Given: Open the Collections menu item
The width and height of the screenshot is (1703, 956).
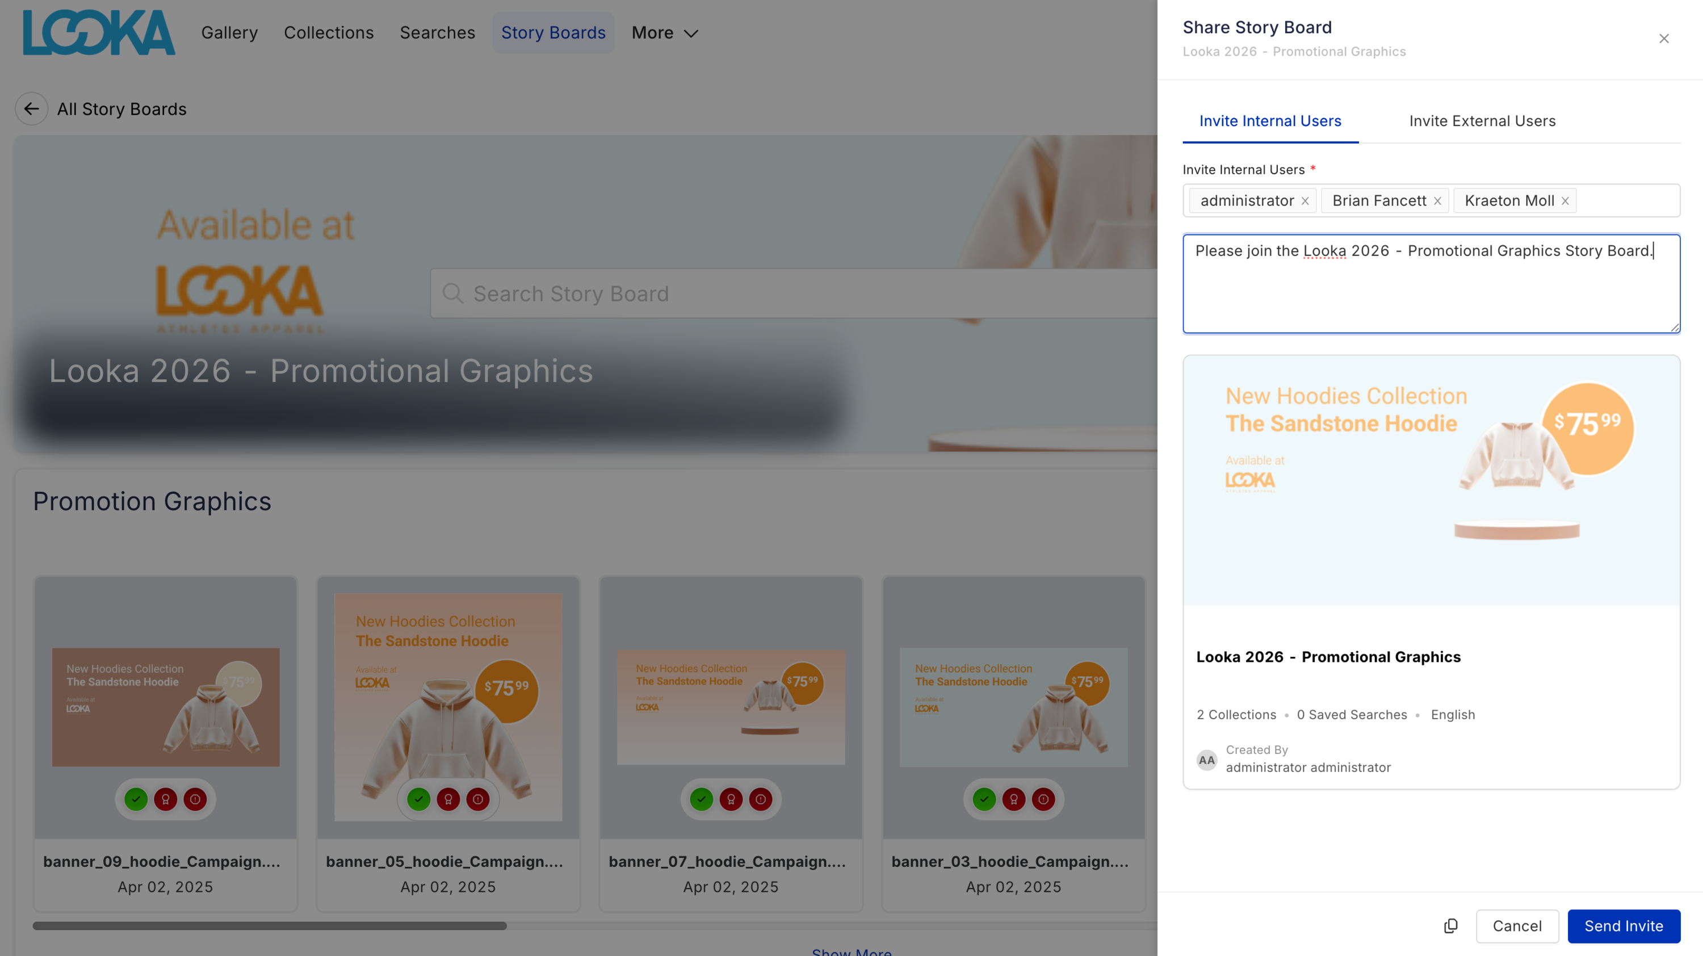Looking at the screenshot, I should pyautogui.click(x=329, y=32).
